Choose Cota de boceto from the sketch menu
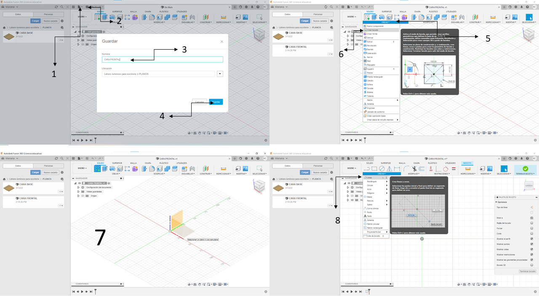The image size is (539, 303). coord(375,236)
